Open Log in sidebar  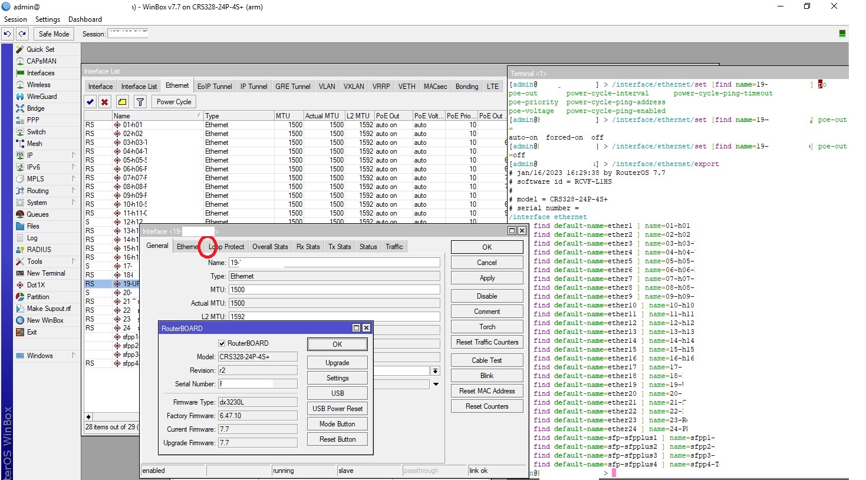32,238
